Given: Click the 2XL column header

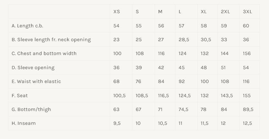Looking at the screenshot, I should [225, 12].
